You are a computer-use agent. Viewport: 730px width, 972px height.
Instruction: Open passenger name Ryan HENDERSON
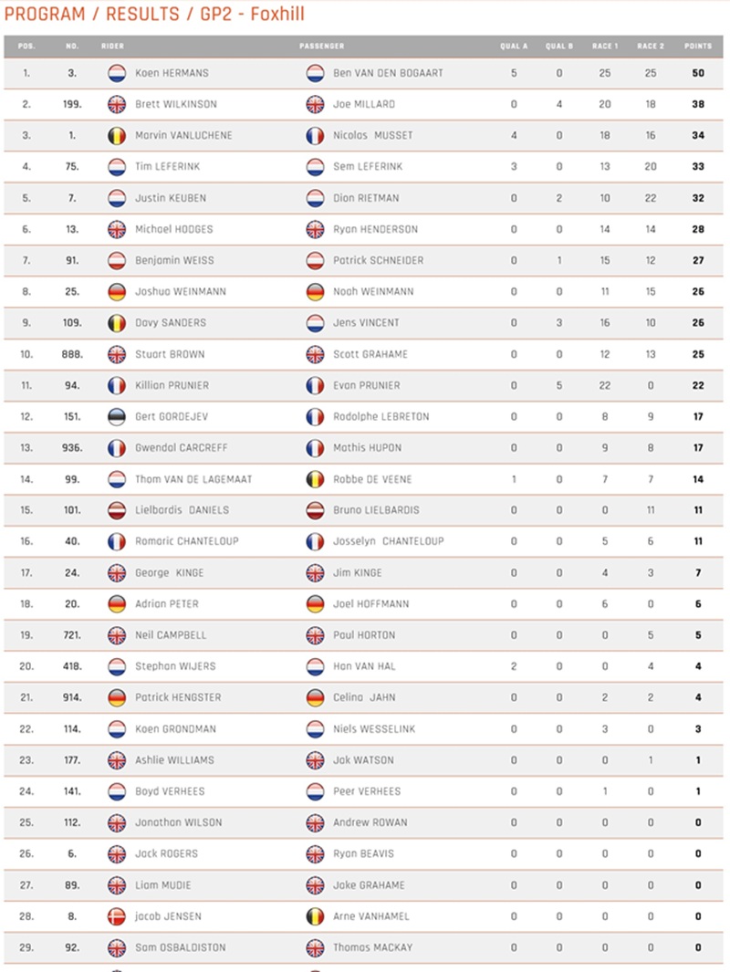click(x=375, y=229)
